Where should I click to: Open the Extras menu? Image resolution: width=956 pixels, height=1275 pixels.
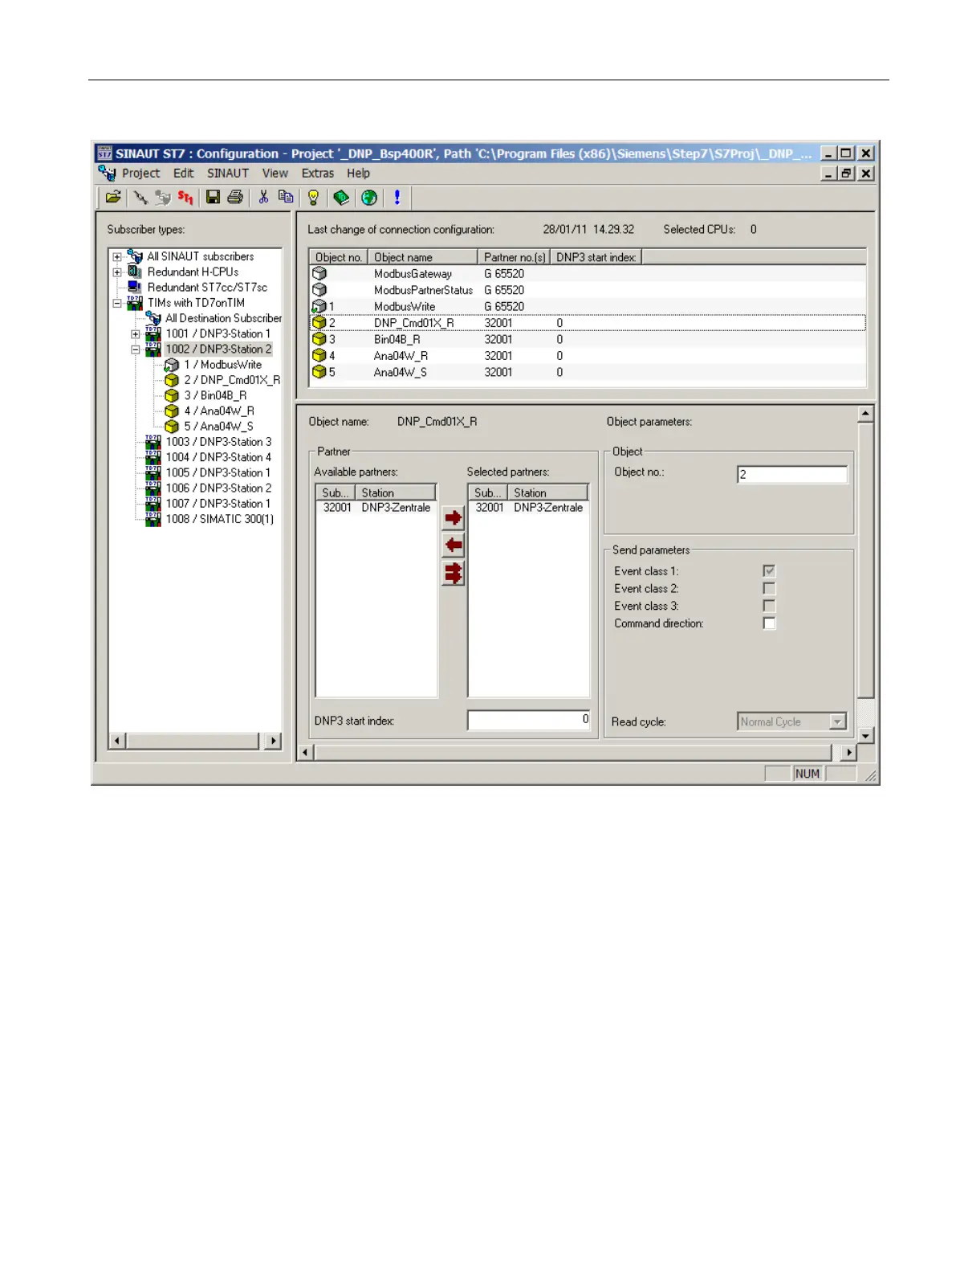click(x=318, y=174)
